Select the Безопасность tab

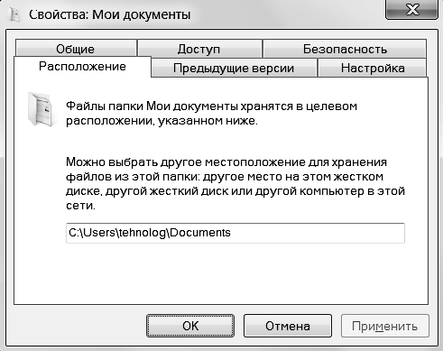tap(345, 49)
